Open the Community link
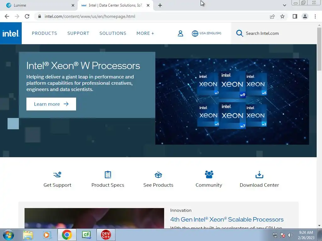The image size is (322, 241). tap(209, 185)
